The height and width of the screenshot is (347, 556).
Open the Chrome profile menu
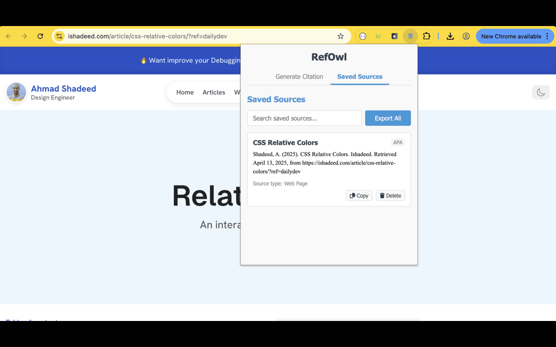click(x=466, y=36)
